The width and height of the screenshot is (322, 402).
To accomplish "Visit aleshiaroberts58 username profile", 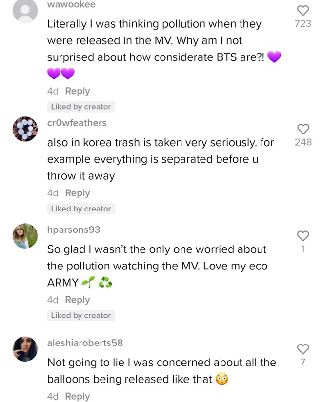I will coord(85,343).
